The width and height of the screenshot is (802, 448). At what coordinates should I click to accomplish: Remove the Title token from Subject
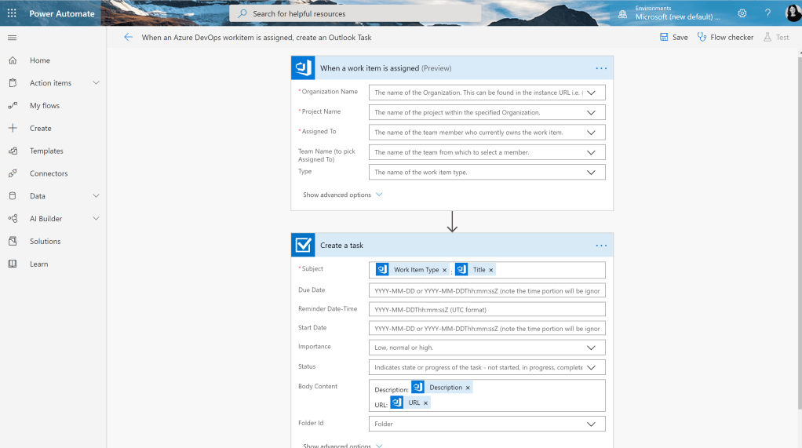click(x=491, y=270)
